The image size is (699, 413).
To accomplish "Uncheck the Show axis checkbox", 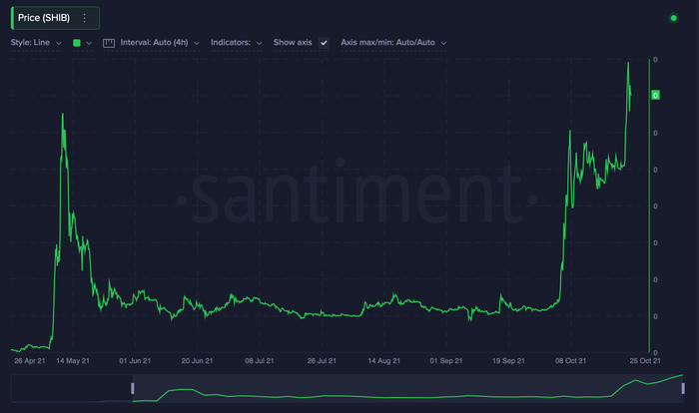I will 325,43.
